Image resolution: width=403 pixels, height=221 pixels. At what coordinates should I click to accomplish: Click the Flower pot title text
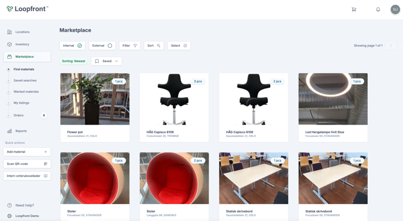[x=75, y=132]
